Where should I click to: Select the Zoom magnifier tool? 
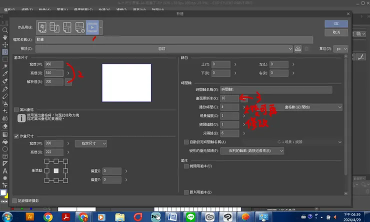pyautogui.click(x=4, y=30)
